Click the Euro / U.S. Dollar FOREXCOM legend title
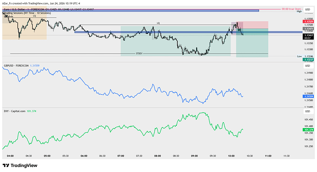Screen dimensions: 317x172 tap(24, 9)
